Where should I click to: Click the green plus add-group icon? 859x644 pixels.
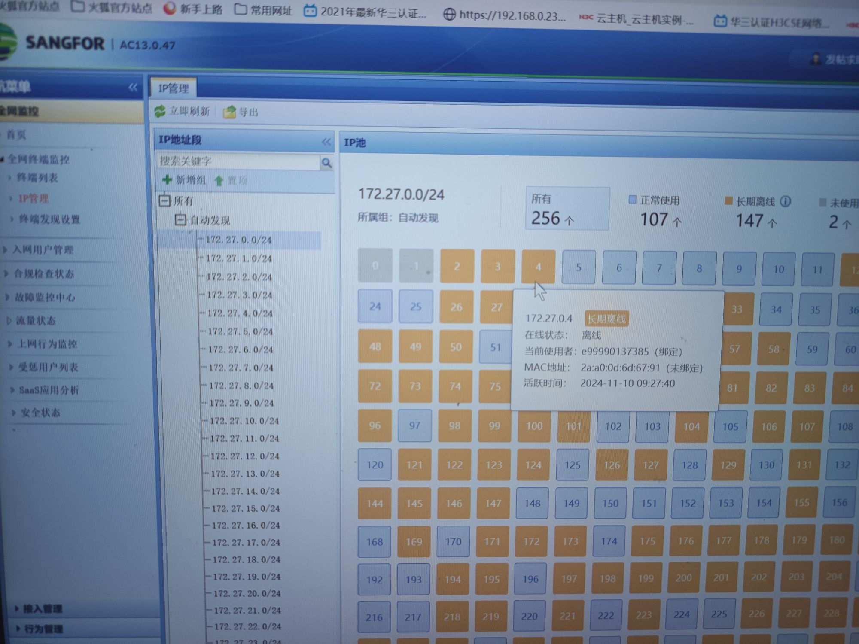(x=167, y=179)
